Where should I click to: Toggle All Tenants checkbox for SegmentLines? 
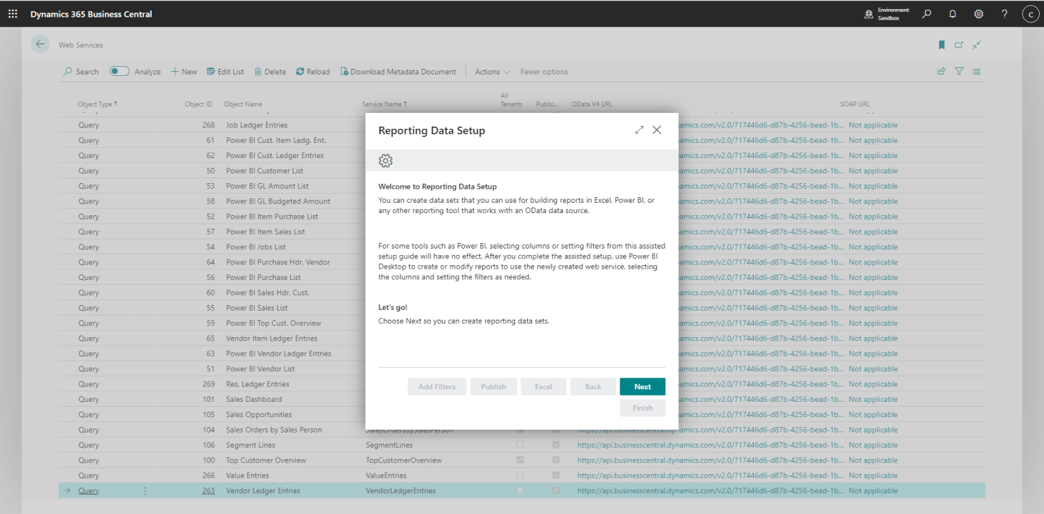coord(520,445)
